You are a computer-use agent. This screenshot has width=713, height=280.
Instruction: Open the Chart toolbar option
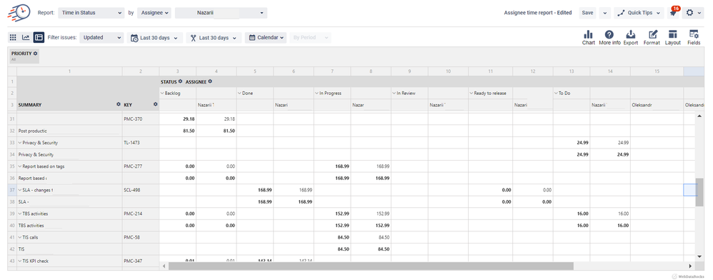coord(589,37)
